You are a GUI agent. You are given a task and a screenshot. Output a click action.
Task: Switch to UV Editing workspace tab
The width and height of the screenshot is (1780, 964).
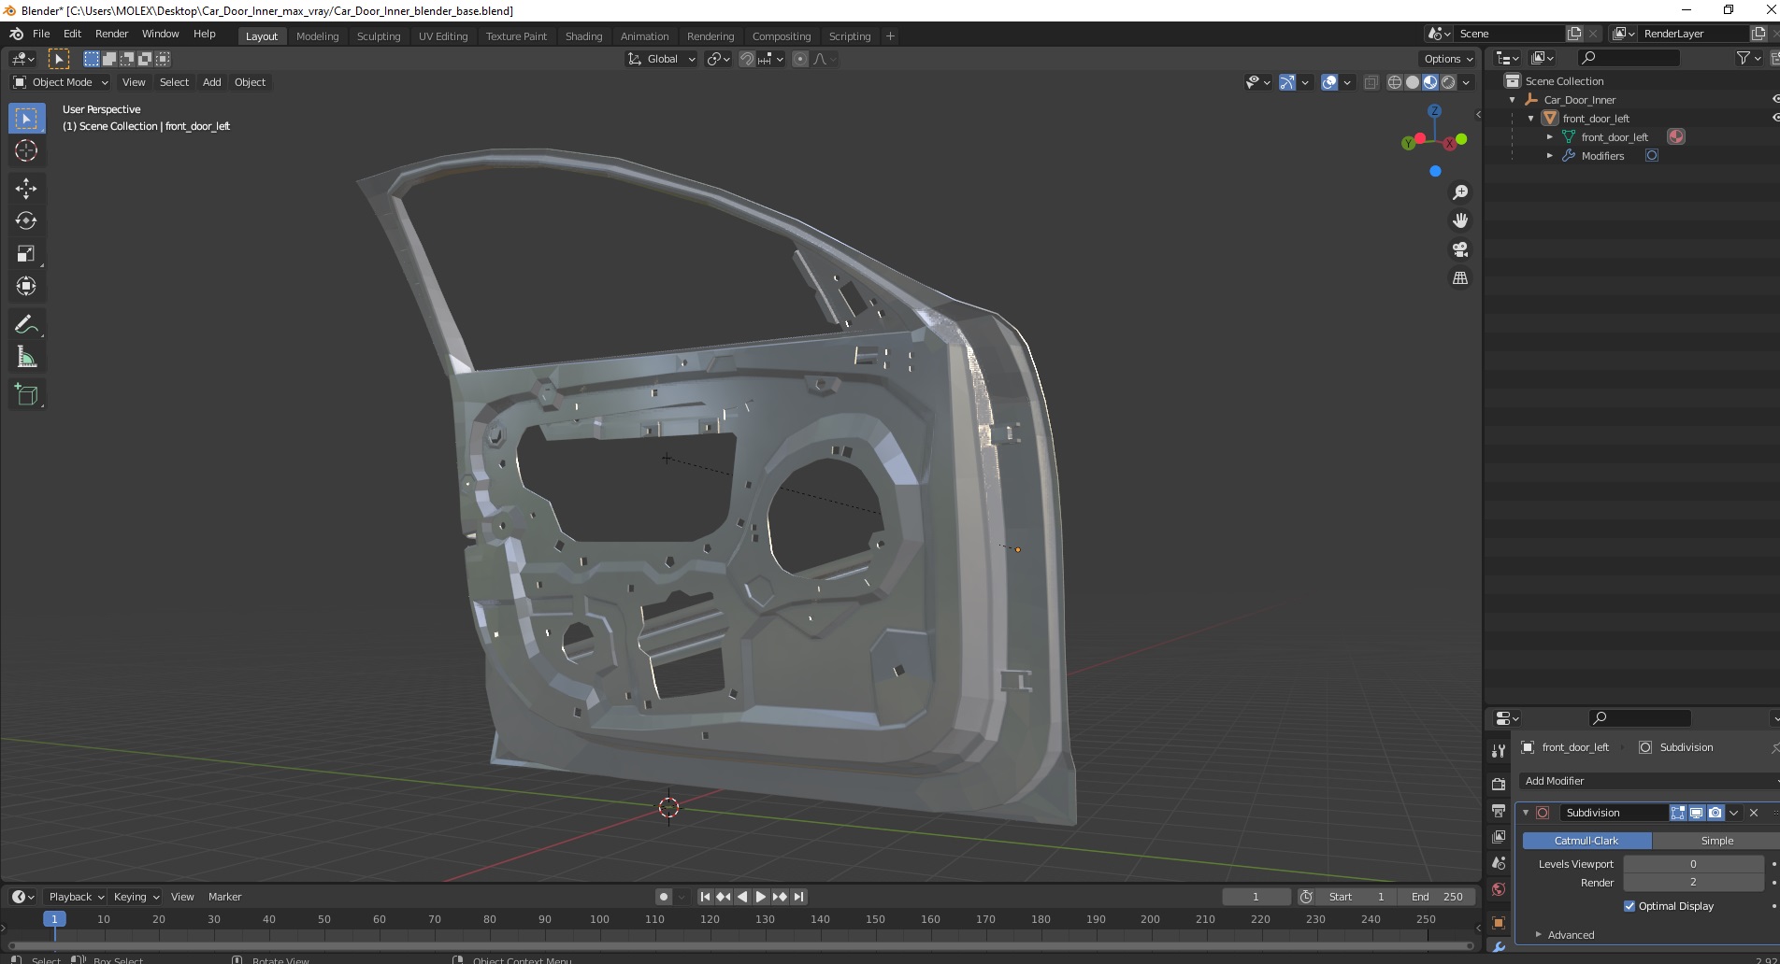point(443,36)
